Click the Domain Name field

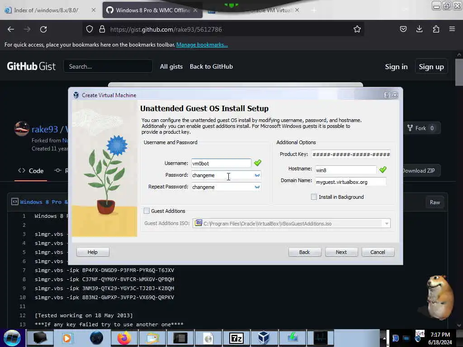click(350, 182)
